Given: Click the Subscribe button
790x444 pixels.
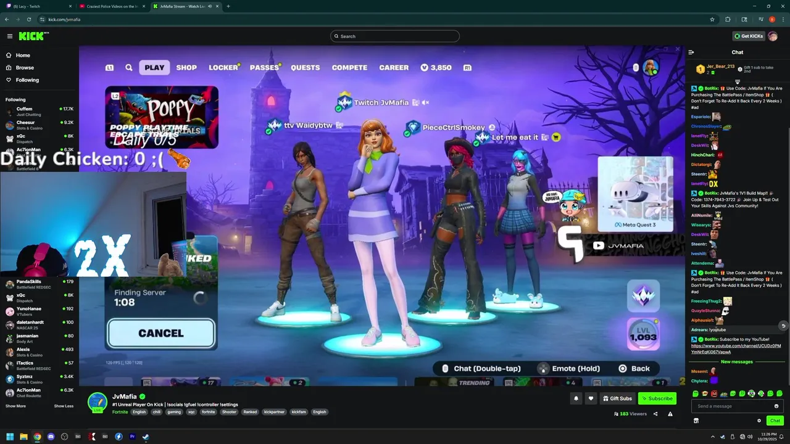Looking at the screenshot, I should pos(657,398).
